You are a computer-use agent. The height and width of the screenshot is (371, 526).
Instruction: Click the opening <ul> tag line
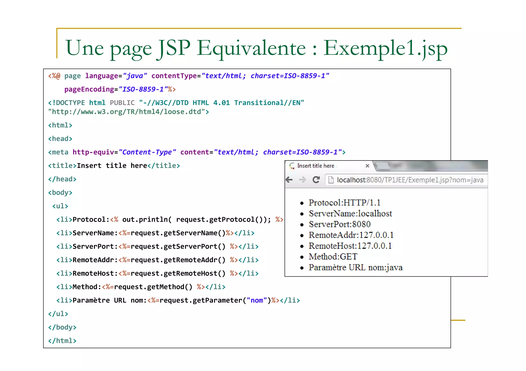click(x=60, y=206)
